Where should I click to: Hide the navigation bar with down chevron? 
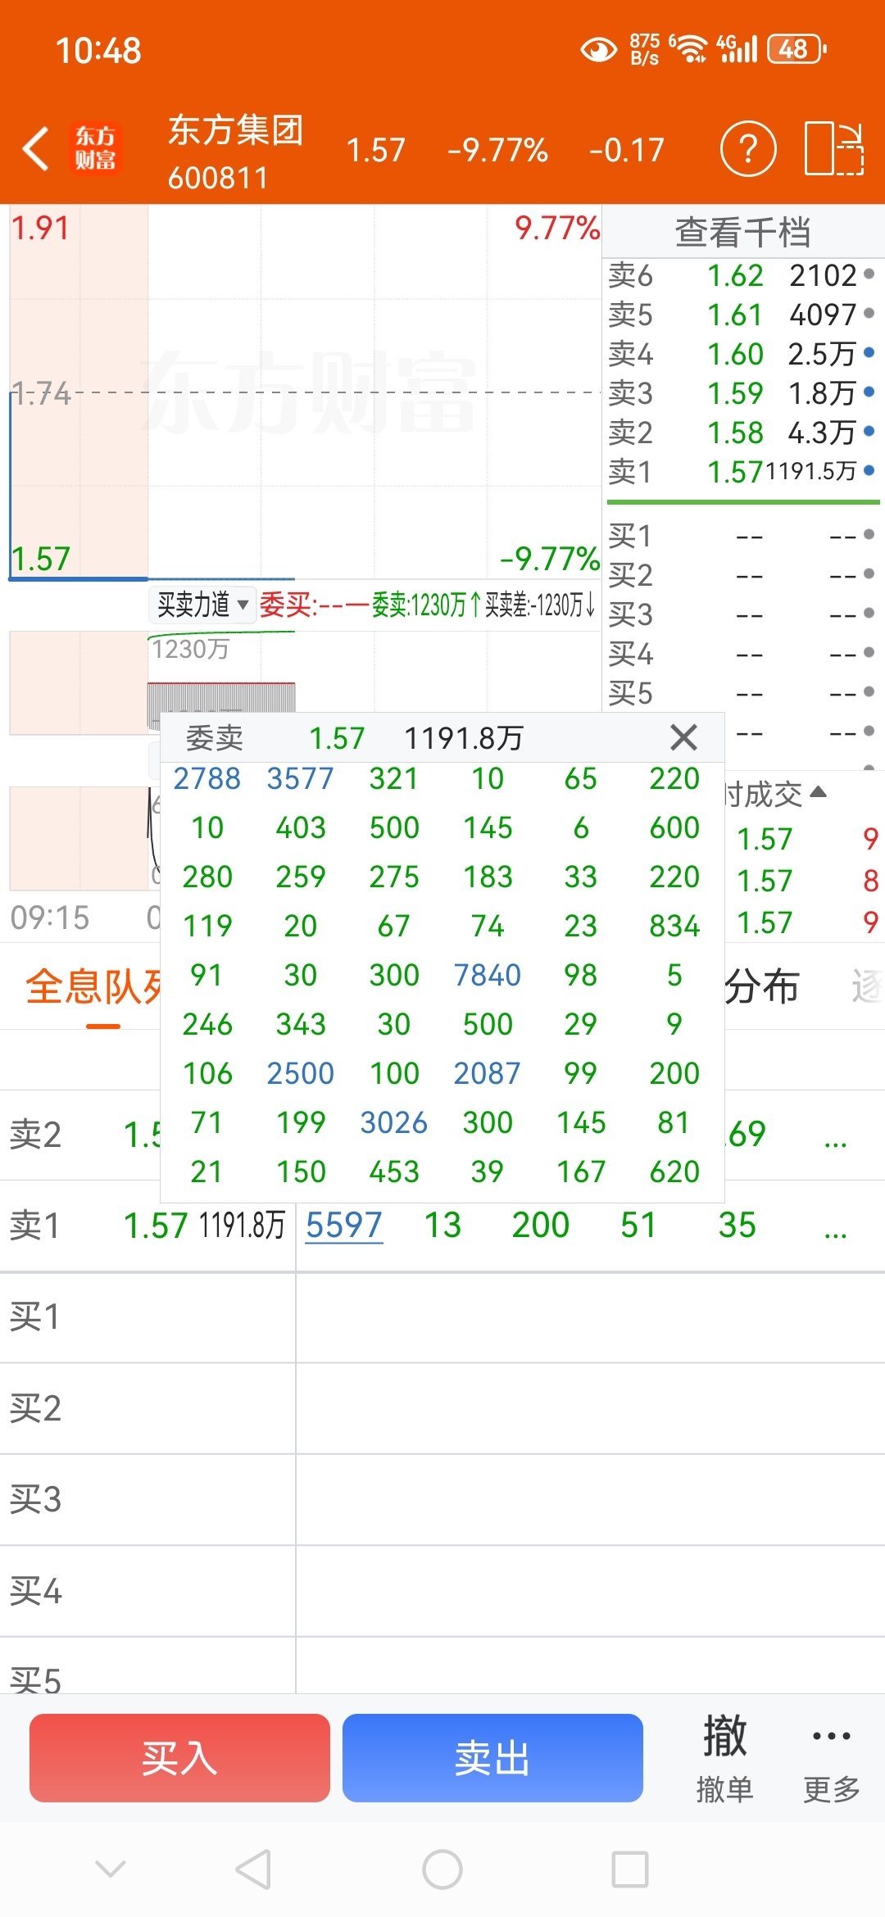[111, 1869]
